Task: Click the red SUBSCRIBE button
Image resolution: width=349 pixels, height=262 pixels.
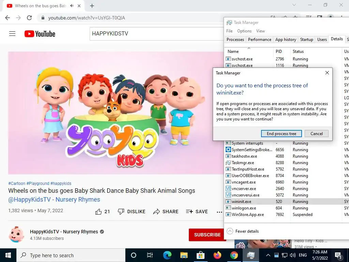Action: point(207,235)
